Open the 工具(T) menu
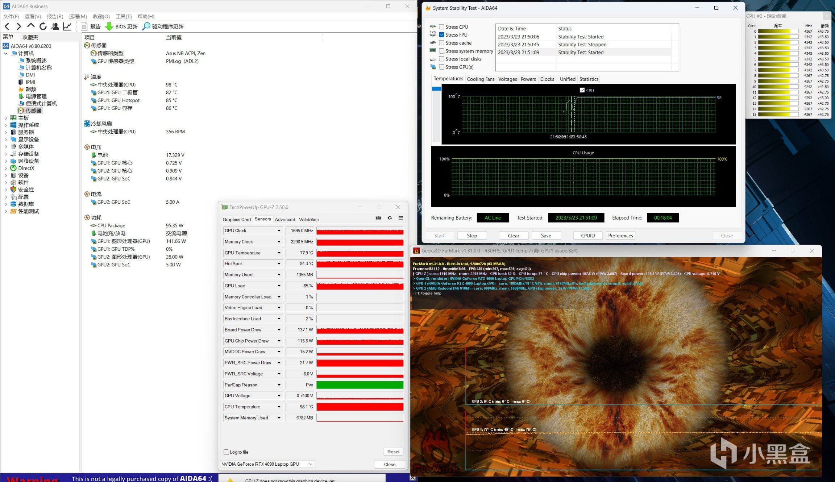The width and height of the screenshot is (835, 482). [123, 16]
